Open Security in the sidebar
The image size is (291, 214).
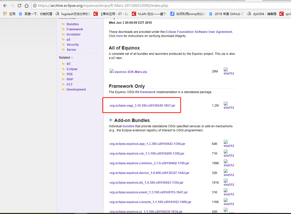coord(73,44)
